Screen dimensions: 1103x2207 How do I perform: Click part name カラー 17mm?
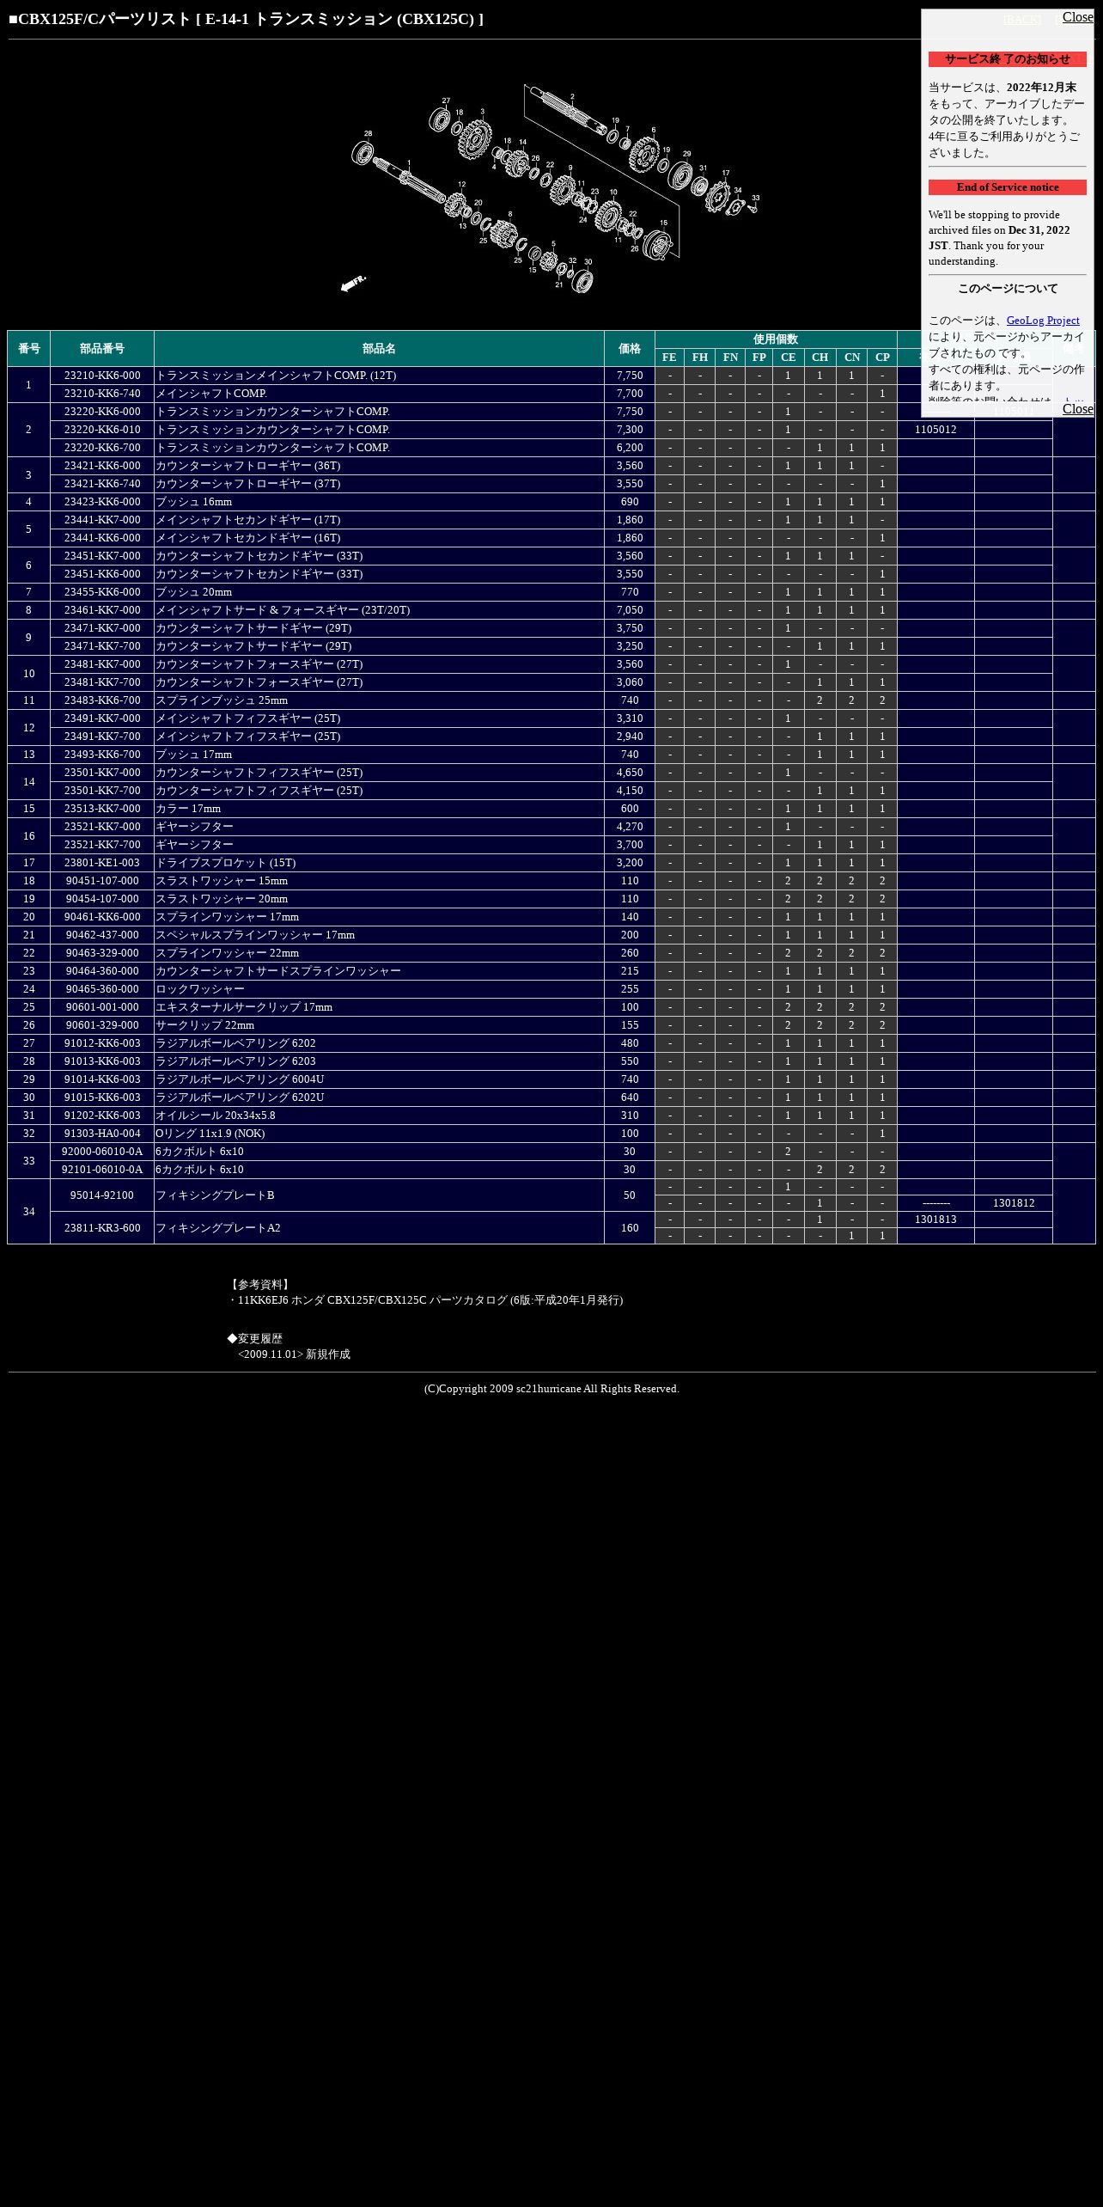point(188,809)
